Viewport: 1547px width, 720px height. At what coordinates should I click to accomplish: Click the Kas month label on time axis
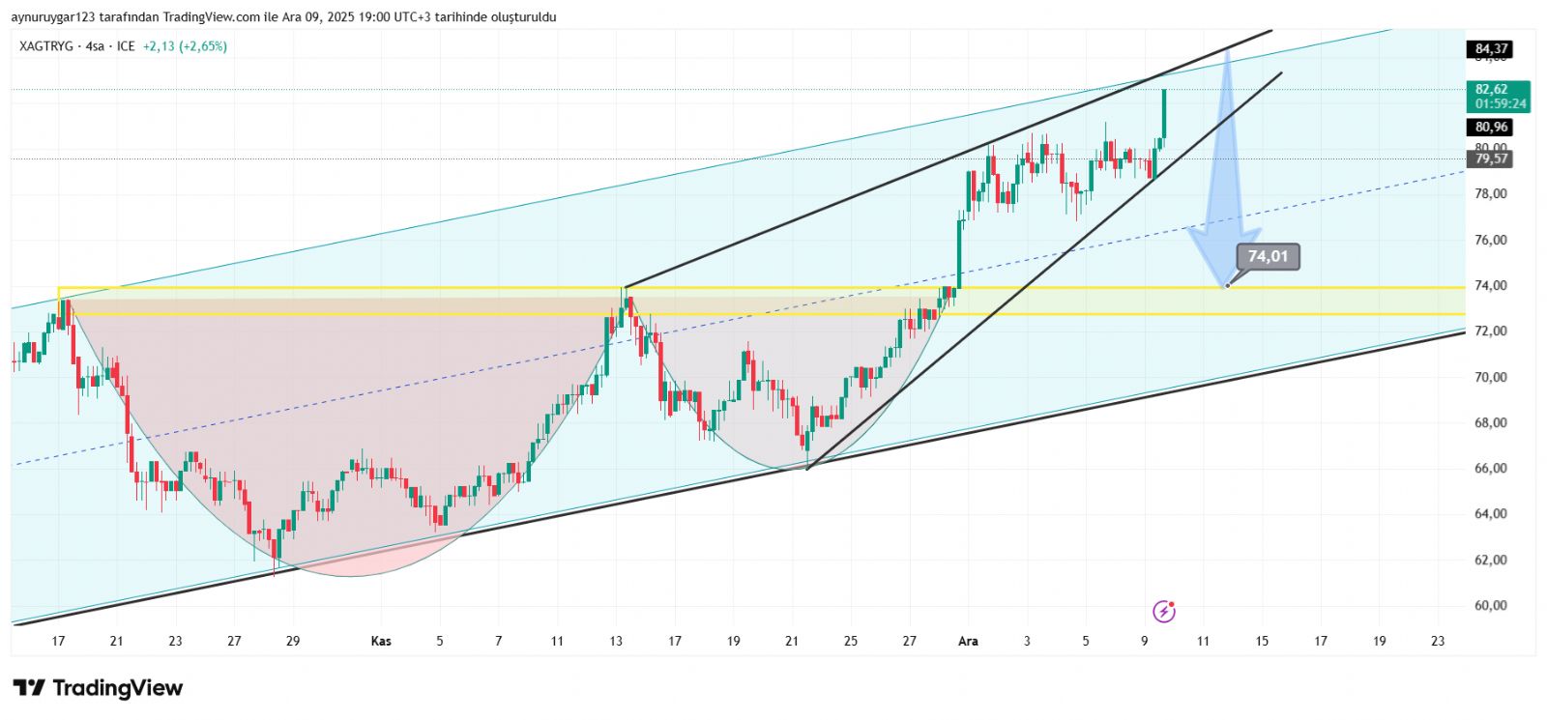382,641
